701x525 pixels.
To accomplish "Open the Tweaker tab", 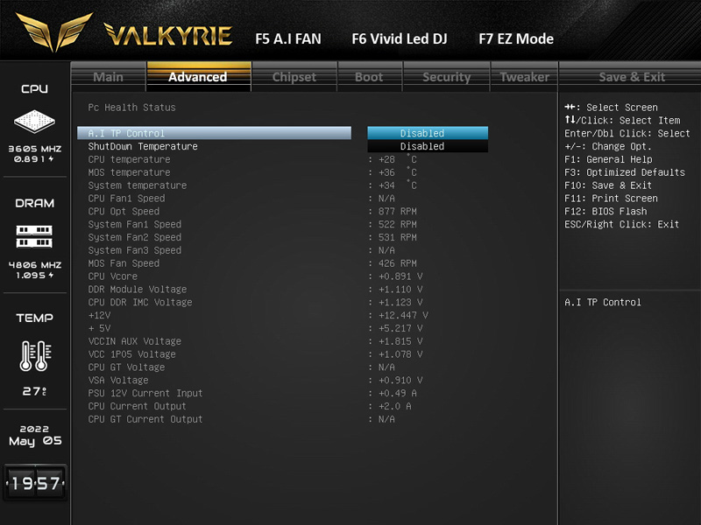I will pyautogui.click(x=524, y=77).
